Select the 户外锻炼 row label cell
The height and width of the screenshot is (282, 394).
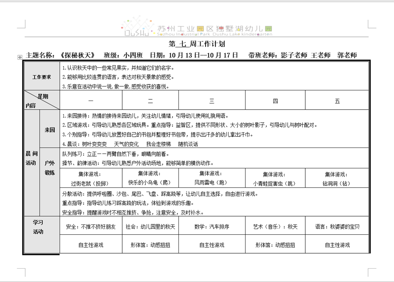50,167
